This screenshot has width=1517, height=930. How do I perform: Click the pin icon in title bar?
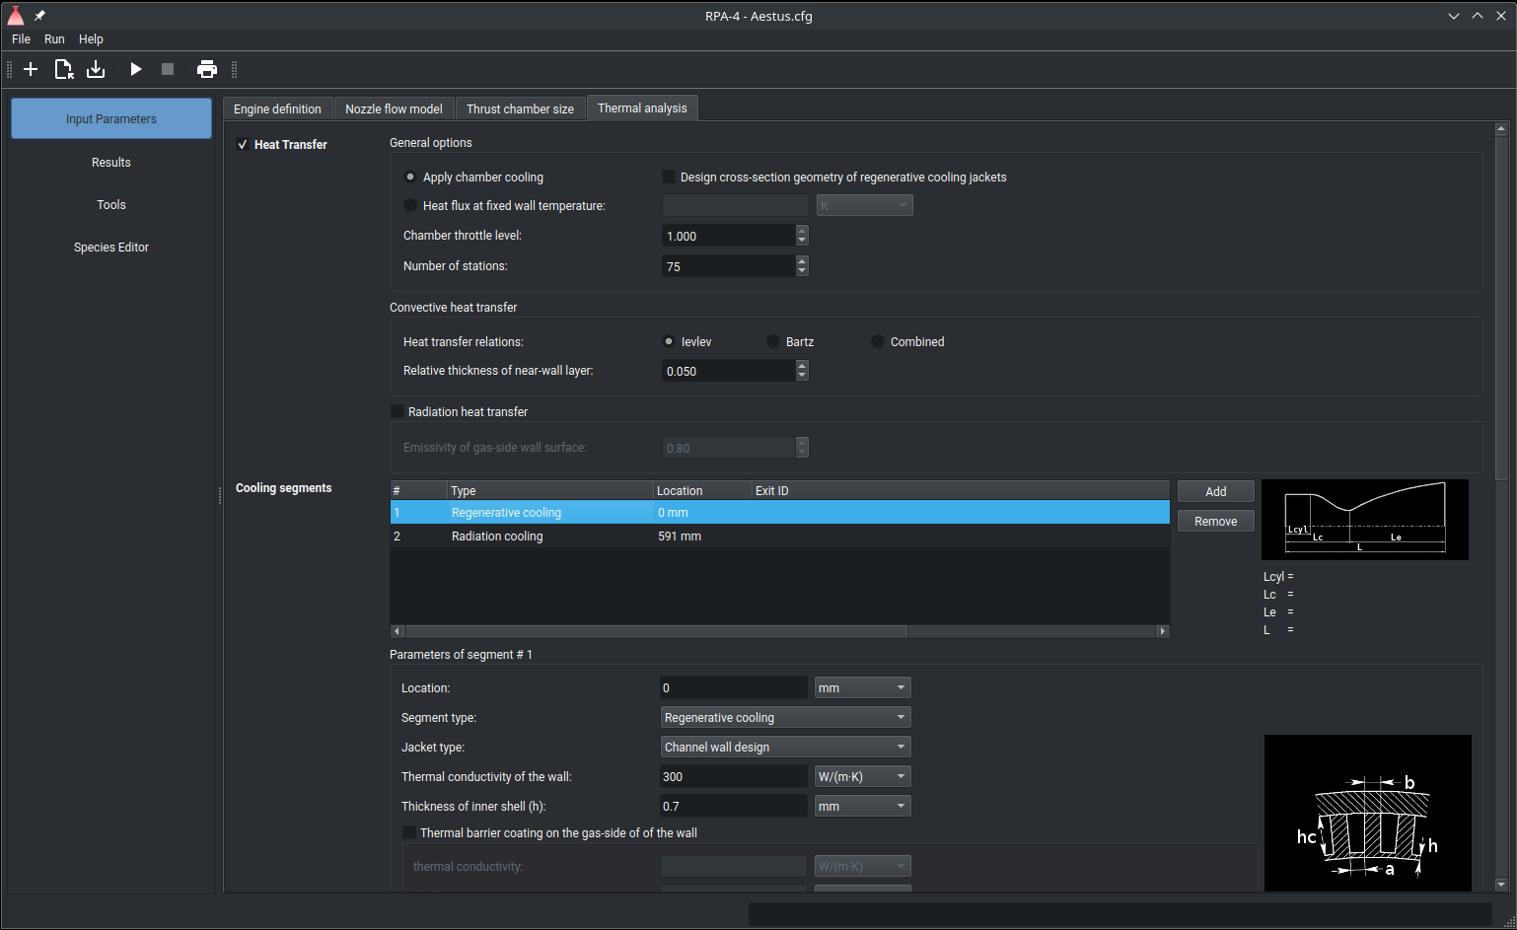tap(39, 16)
